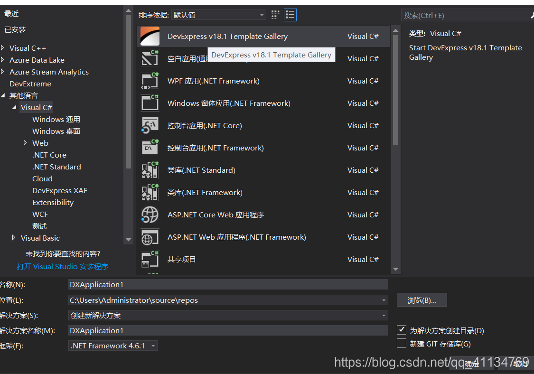Click the '共享项目' template name
Screen dimensions: 534x374
click(x=181, y=260)
